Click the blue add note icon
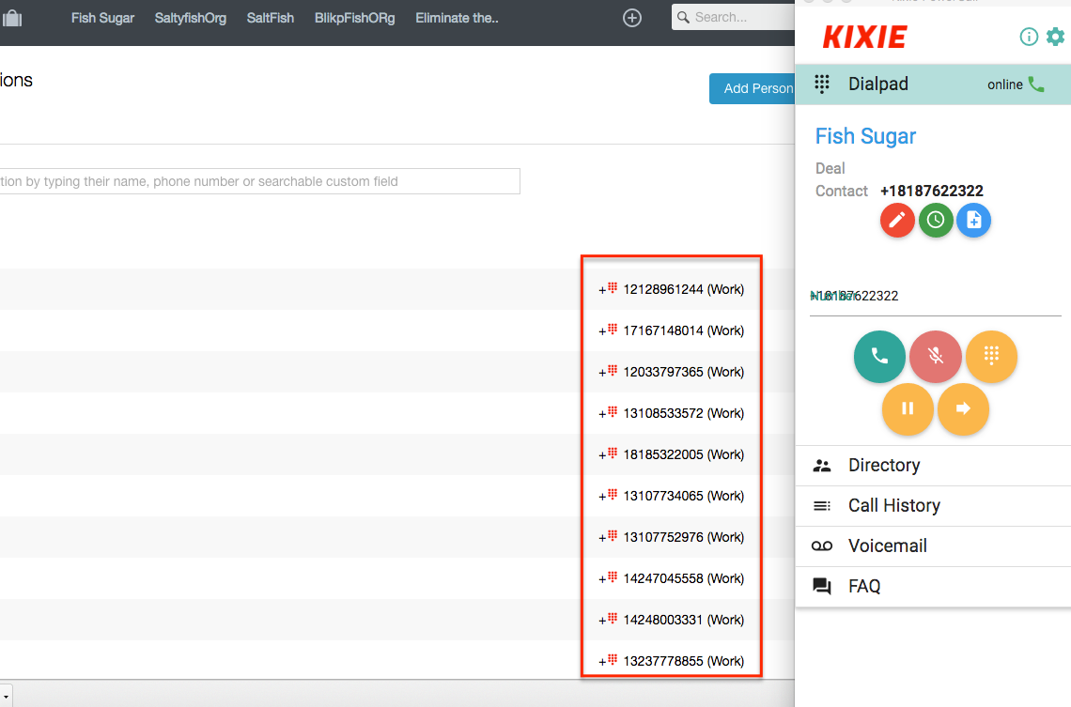Image resolution: width=1071 pixels, height=707 pixels. (x=973, y=220)
